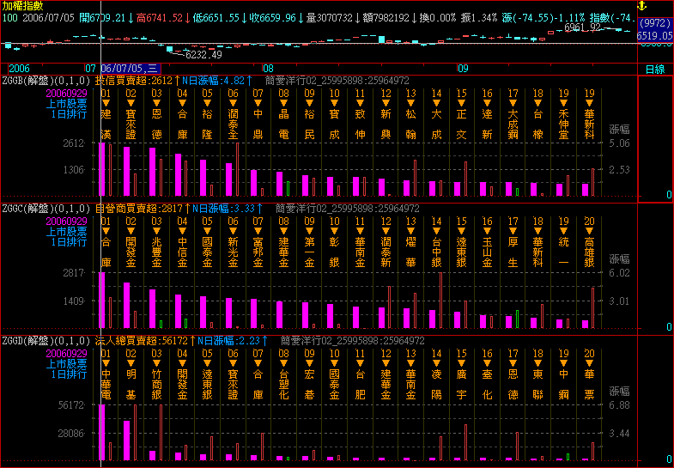Click the orange arrow above 潤泰全 rank 06
The height and width of the screenshot is (468, 674).
pyautogui.click(x=234, y=104)
